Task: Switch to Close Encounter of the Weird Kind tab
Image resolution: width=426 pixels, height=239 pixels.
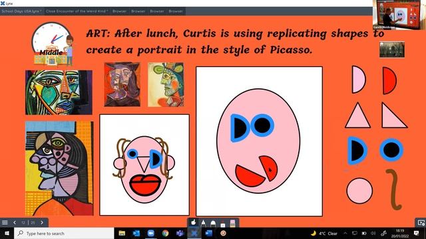Action: pyautogui.click(x=77, y=11)
